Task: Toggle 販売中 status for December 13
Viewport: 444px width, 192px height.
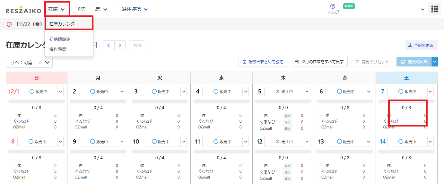Action: 345,142
